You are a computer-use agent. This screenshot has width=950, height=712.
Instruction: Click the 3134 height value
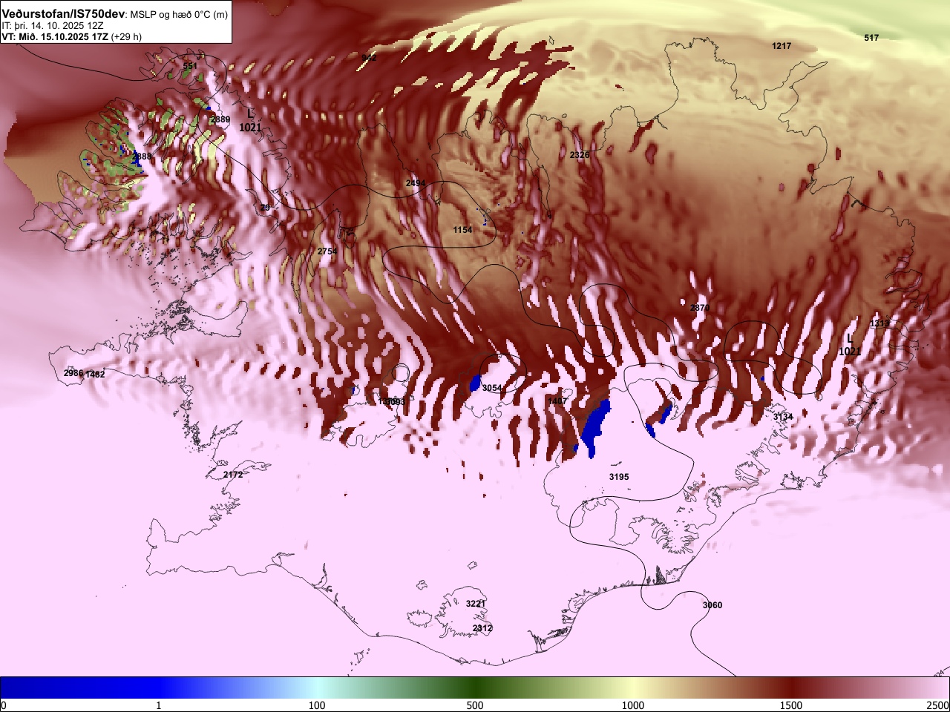783,417
